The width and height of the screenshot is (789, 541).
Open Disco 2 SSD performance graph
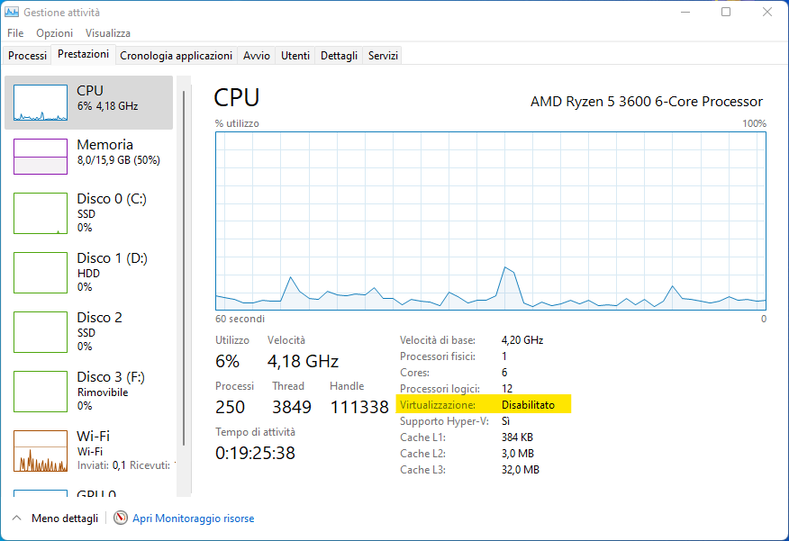(x=41, y=331)
